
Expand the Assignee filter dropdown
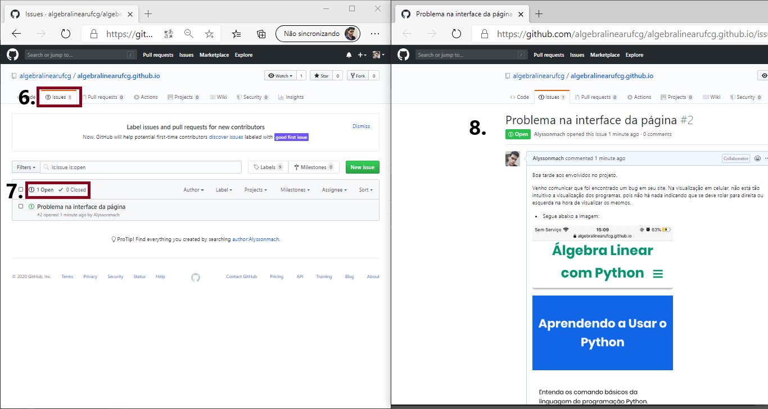[335, 190]
